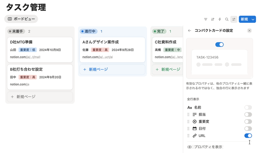Click the タスク管理 page title
The image size is (260, 153).
click(x=26, y=7)
